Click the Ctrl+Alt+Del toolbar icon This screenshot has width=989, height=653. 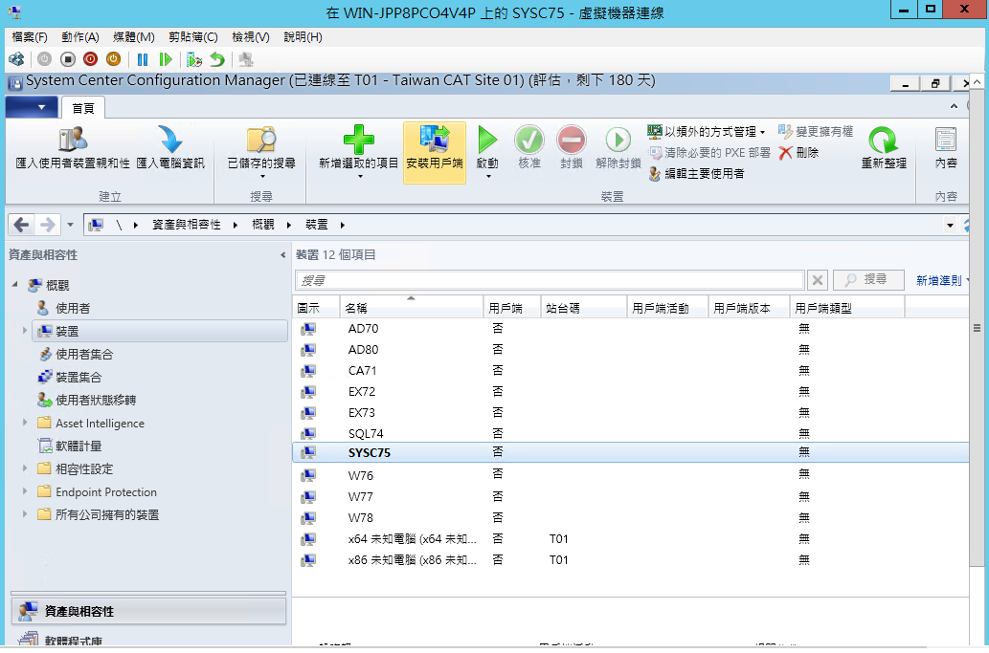click(16, 59)
